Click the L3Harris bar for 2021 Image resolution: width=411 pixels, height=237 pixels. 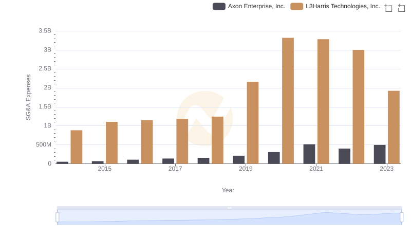(x=323, y=101)
